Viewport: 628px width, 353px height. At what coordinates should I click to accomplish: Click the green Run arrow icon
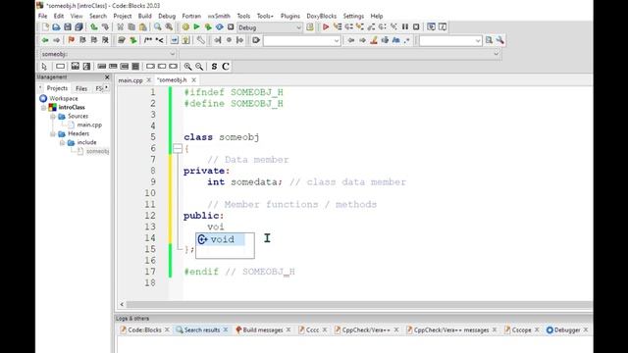tap(196, 26)
